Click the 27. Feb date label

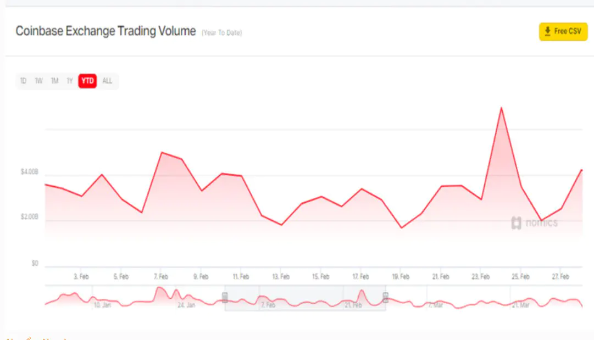point(560,277)
